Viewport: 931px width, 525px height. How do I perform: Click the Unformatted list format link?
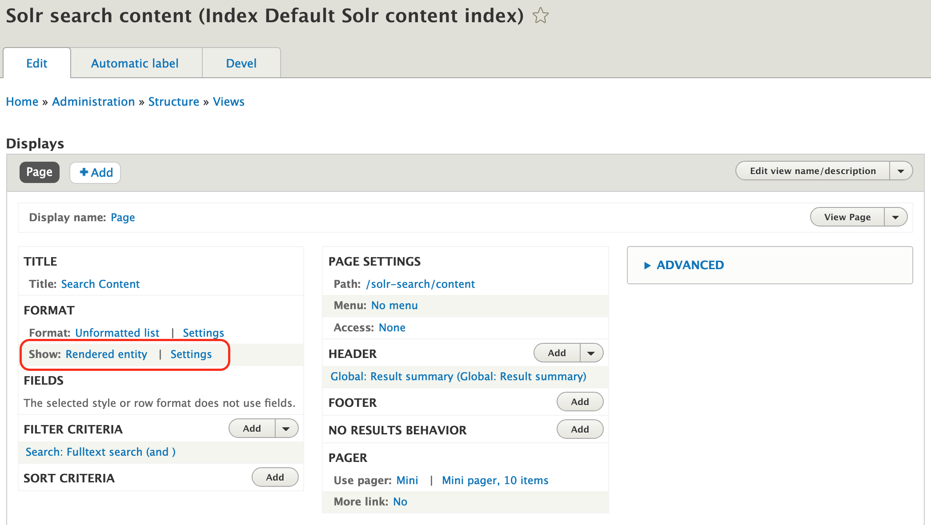pyautogui.click(x=117, y=333)
